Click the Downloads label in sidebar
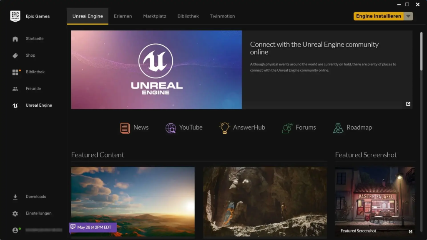The height and width of the screenshot is (240, 427). pos(36,197)
